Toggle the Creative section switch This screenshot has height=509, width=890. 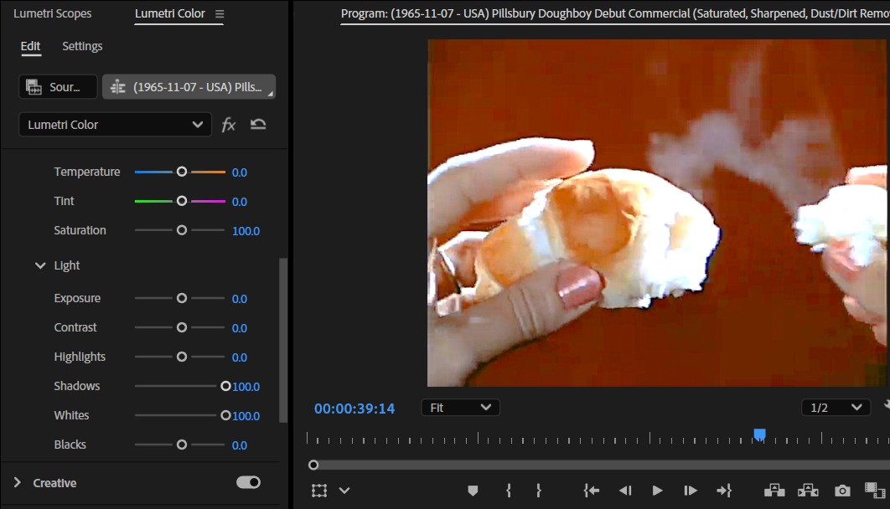pyautogui.click(x=249, y=482)
